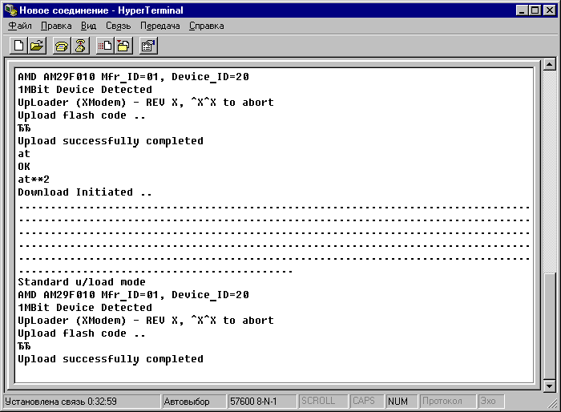Viewport: 561px width, 412px height.
Task: Click the Disconnect toolbar icon
Action: point(80,46)
